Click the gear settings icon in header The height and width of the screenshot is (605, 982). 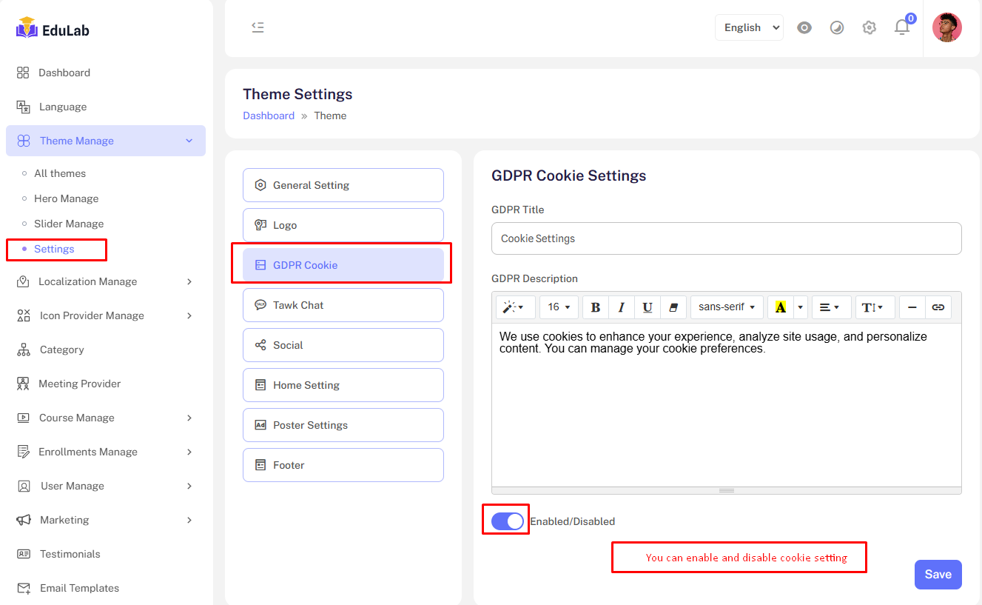tap(870, 27)
